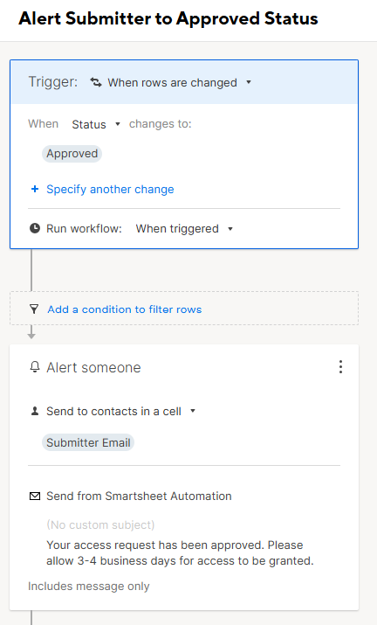
Task: Click 'Specify another change' link
Action: 110,189
